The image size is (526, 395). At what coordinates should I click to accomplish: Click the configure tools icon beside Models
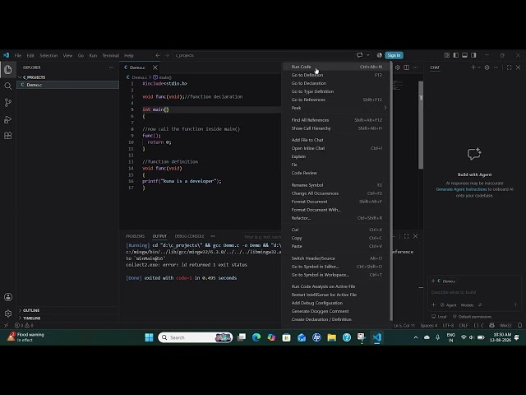[480, 305]
